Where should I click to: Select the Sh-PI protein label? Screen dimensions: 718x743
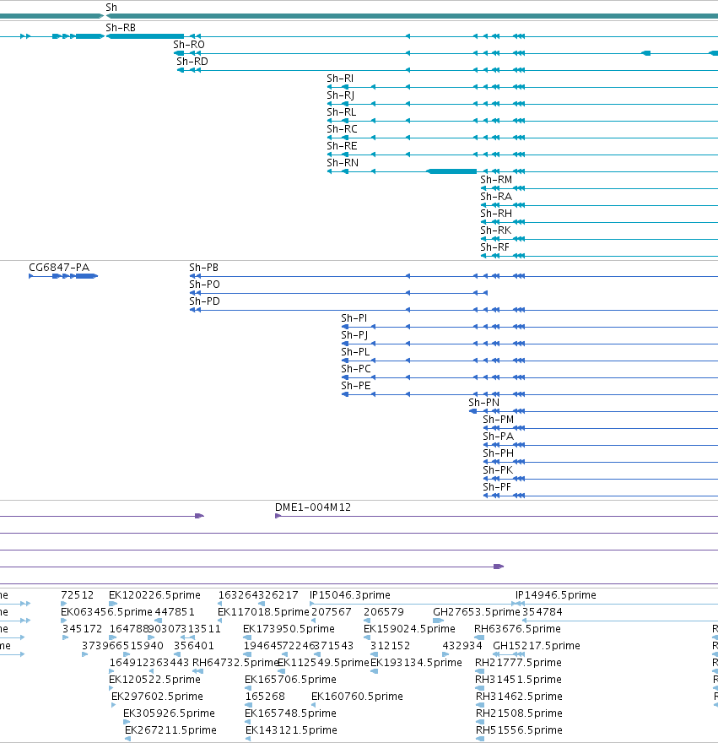[354, 318]
